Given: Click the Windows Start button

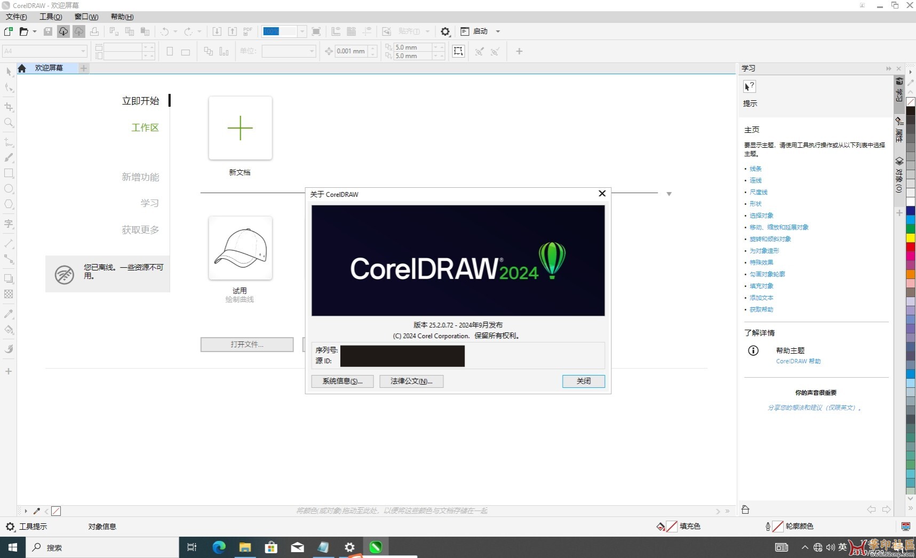Looking at the screenshot, I should pos(13,547).
